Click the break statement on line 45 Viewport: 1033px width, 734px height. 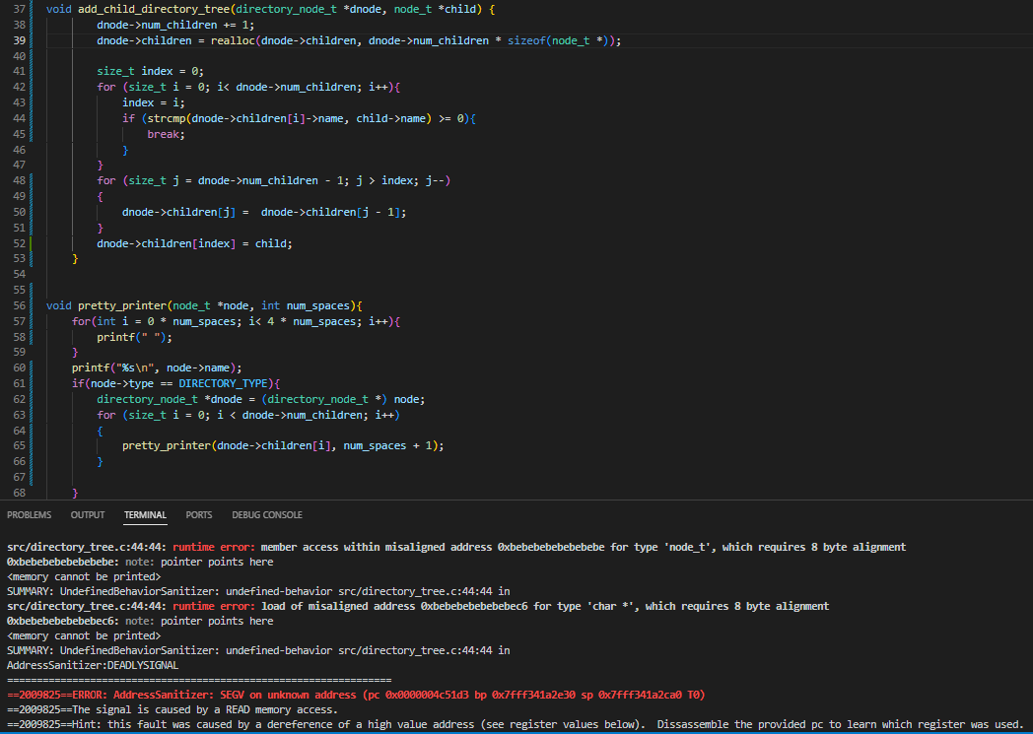point(164,134)
